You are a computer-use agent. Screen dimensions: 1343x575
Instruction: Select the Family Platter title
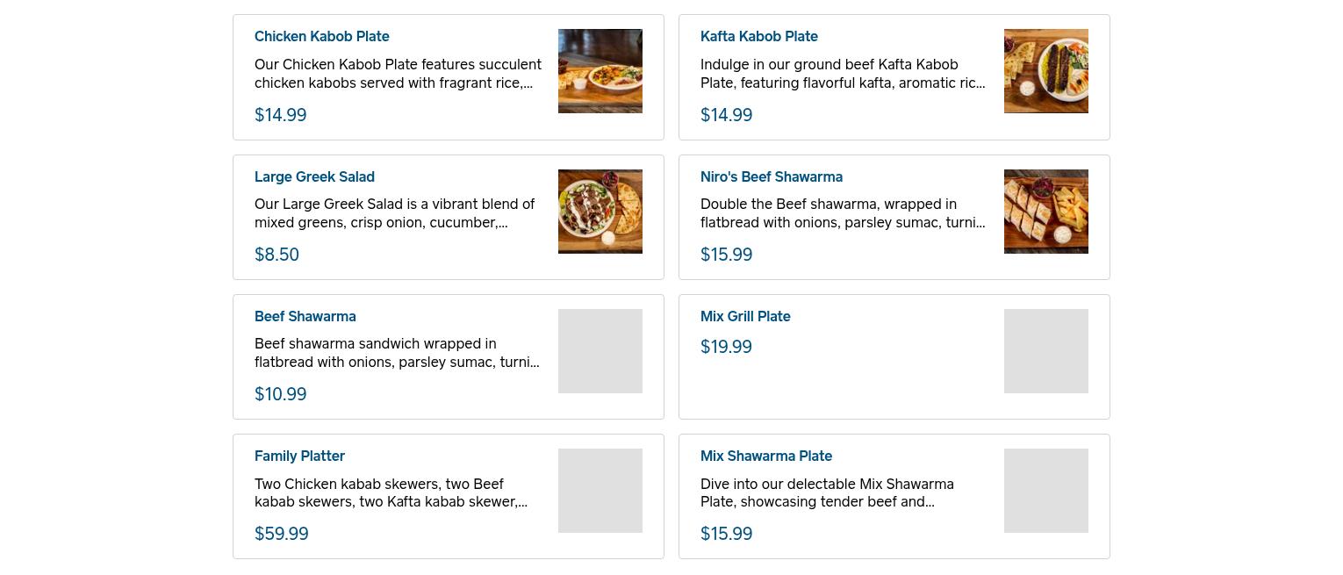click(x=299, y=456)
